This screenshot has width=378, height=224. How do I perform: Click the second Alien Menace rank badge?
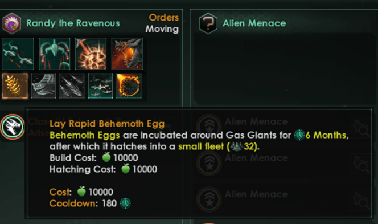(x=209, y=163)
